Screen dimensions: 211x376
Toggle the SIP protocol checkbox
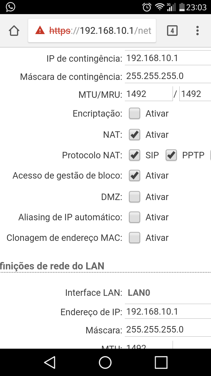point(135,155)
